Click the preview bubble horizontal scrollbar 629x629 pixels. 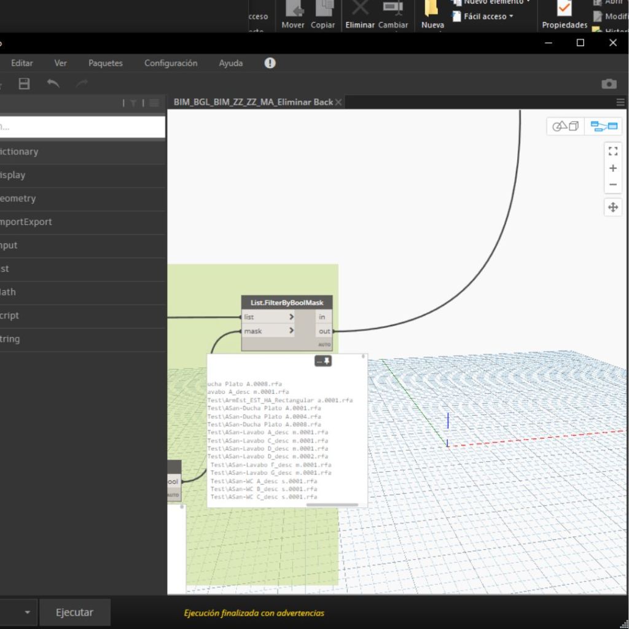[x=332, y=505]
